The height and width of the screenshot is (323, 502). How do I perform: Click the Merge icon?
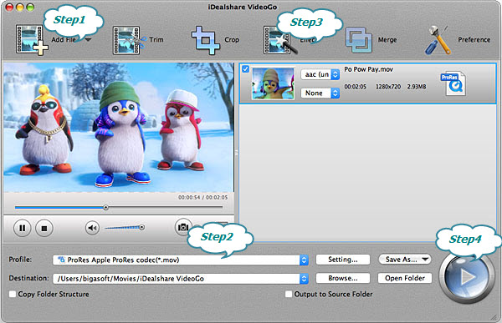coord(359,40)
